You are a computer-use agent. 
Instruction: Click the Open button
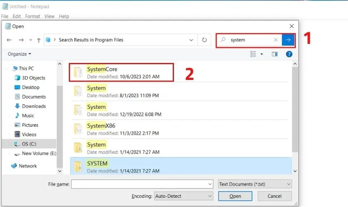(x=235, y=196)
